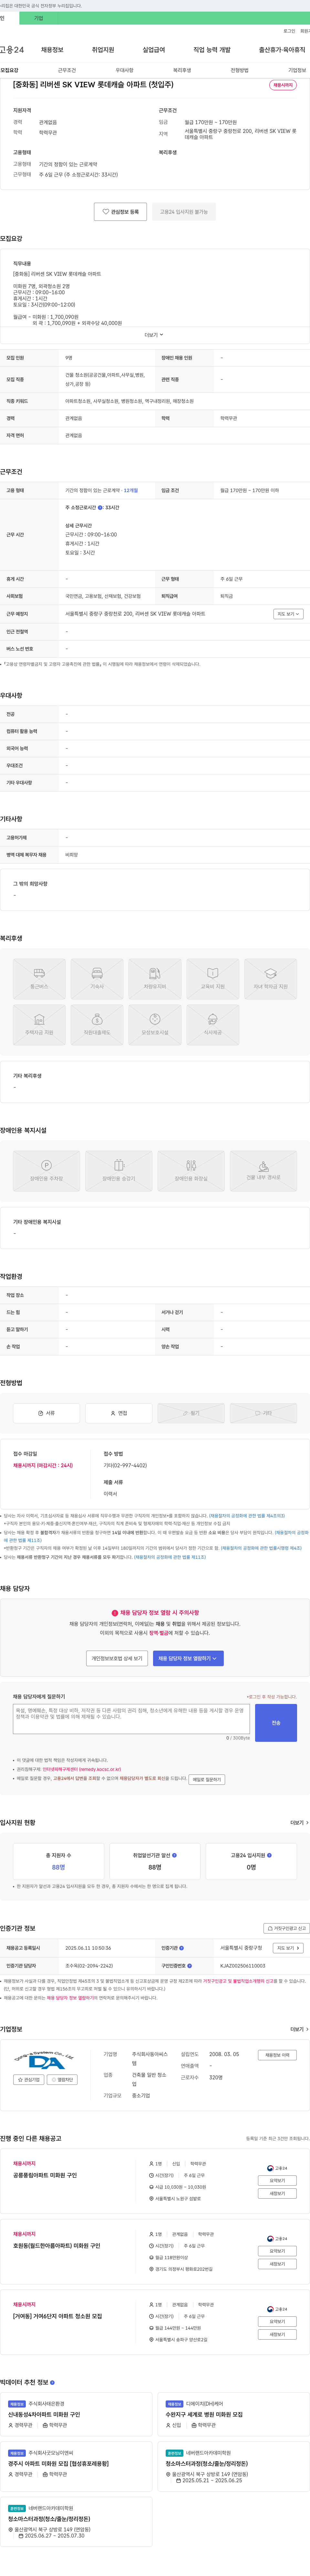Click the 주택자금 지원 welfare icon

[39, 1025]
